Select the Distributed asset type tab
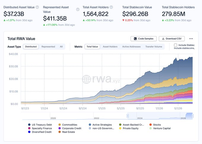Screen dimensions: 202x144 click(x=31, y=47)
